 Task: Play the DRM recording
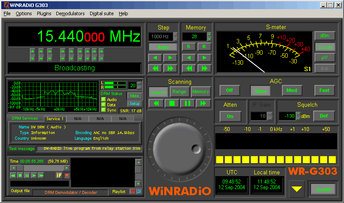[x=34, y=176]
